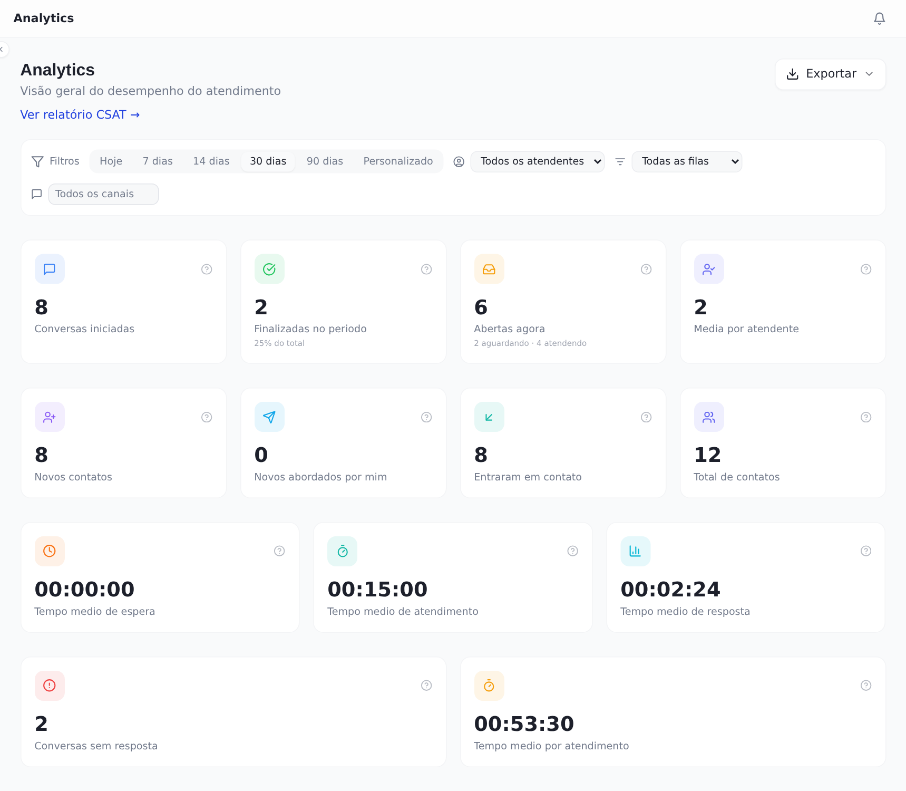Image resolution: width=906 pixels, height=791 pixels.
Task: Click the Filtros funnel icon
Action: pos(37,161)
